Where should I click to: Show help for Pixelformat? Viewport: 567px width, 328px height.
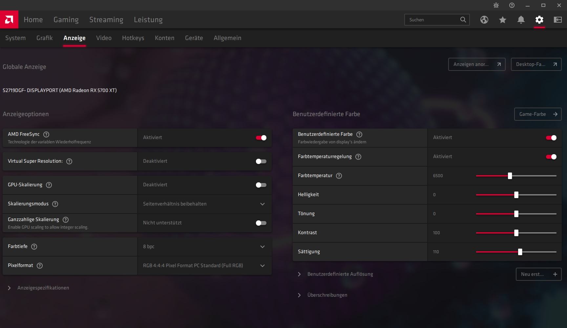(40, 266)
